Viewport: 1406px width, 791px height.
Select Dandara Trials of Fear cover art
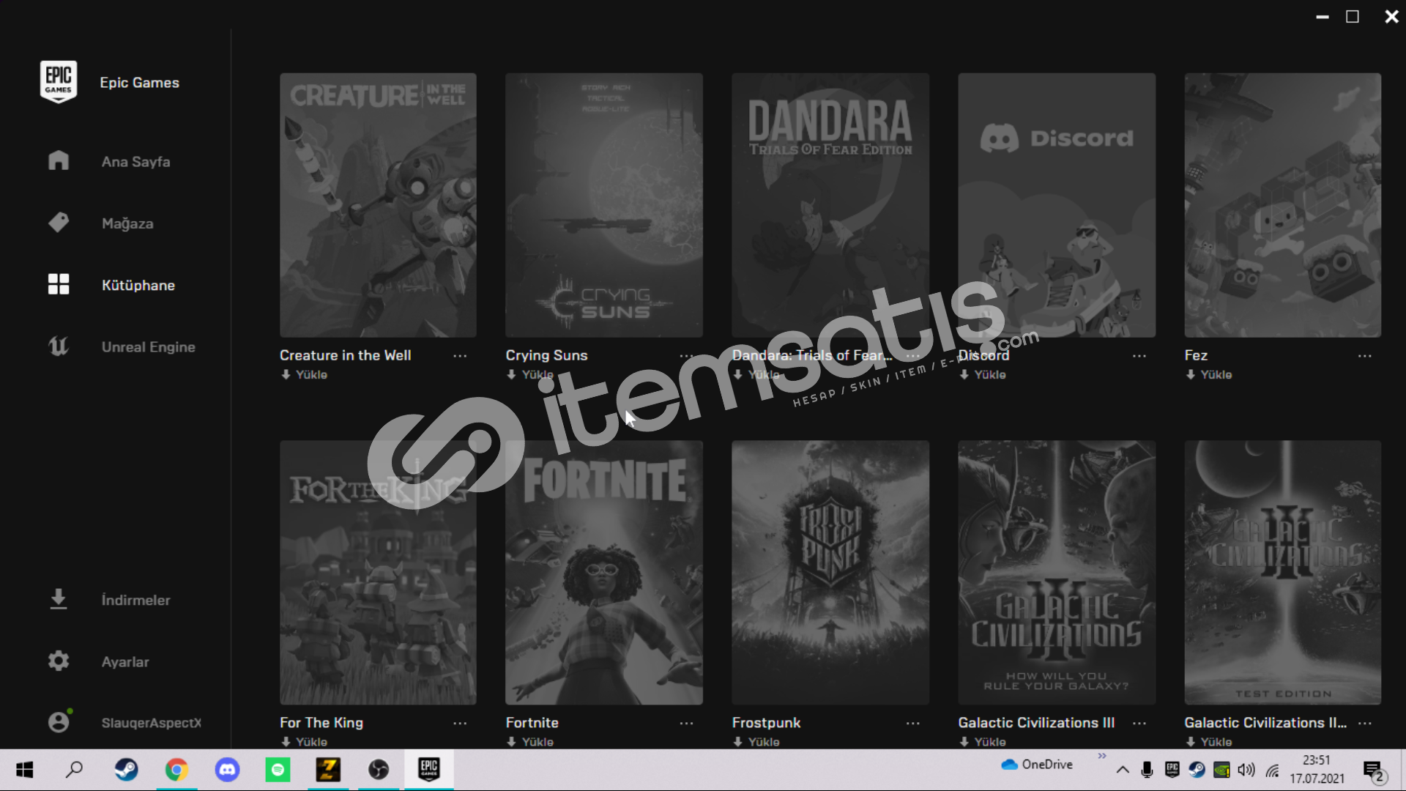(x=830, y=205)
